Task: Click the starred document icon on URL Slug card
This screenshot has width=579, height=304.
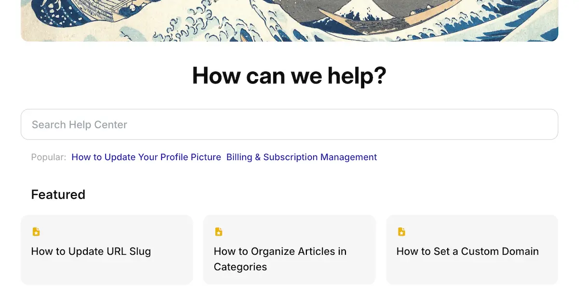Action: coord(36,232)
